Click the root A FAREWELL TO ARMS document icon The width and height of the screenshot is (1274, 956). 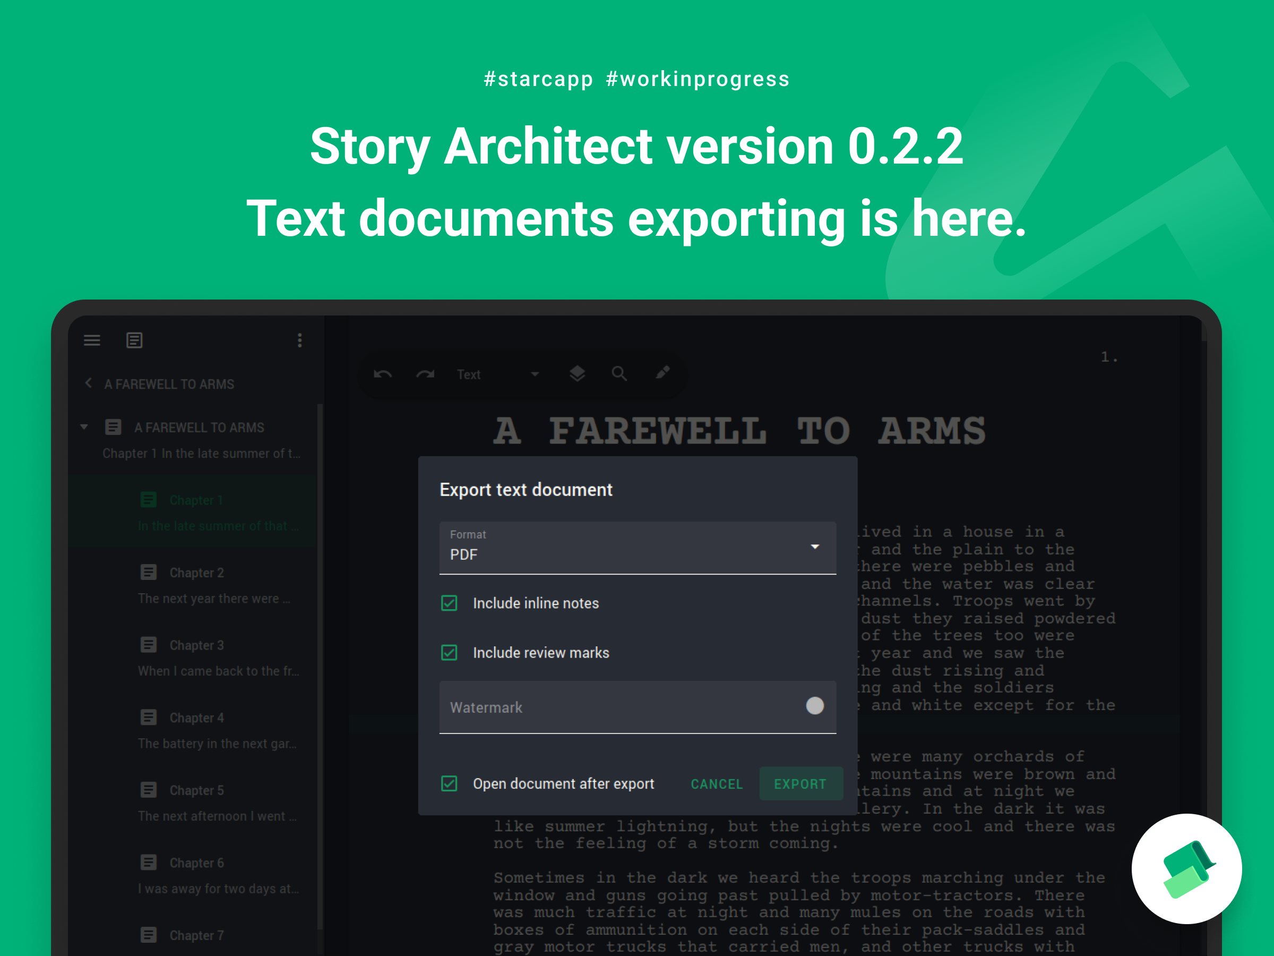pos(113,427)
